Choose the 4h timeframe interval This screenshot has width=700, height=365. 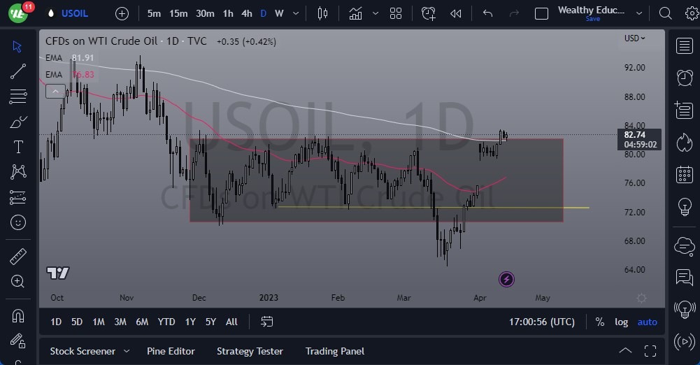pos(246,13)
